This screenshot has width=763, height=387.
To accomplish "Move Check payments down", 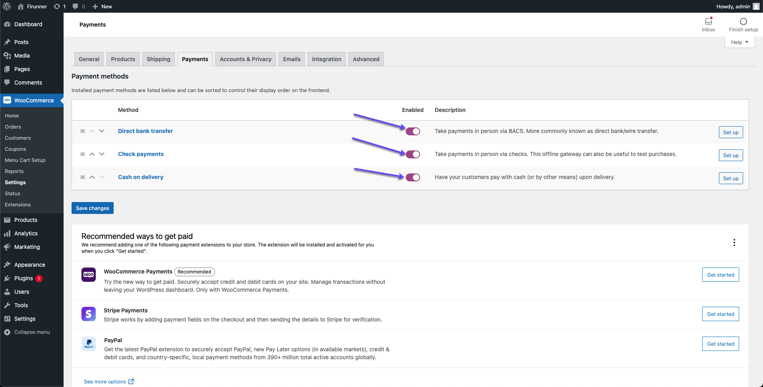I will (102, 154).
